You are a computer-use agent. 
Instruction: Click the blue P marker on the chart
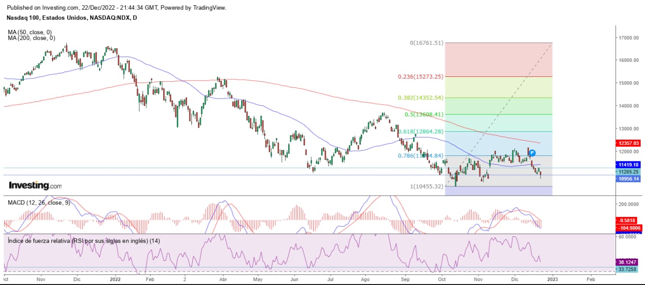point(532,153)
